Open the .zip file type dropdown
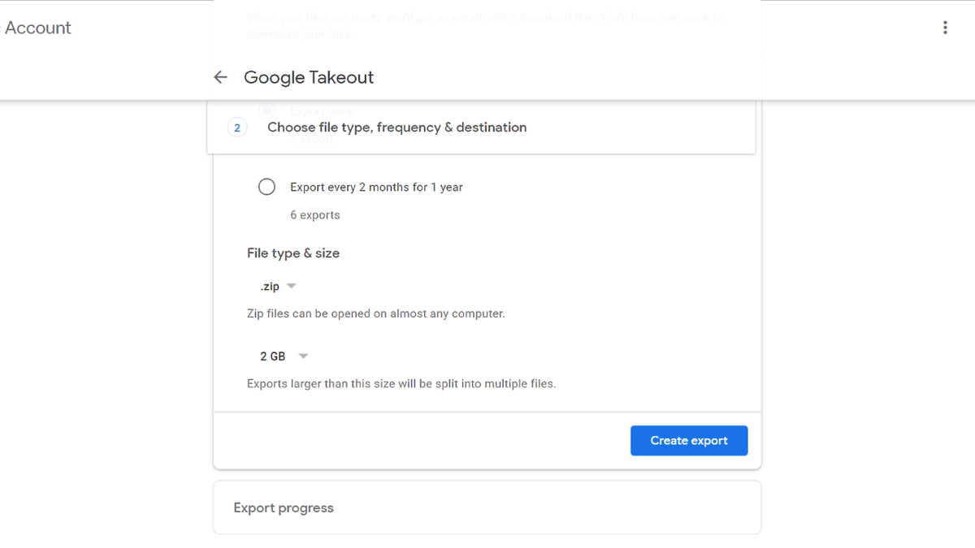The width and height of the screenshot is (975, 548). click(x=278, y=287)
